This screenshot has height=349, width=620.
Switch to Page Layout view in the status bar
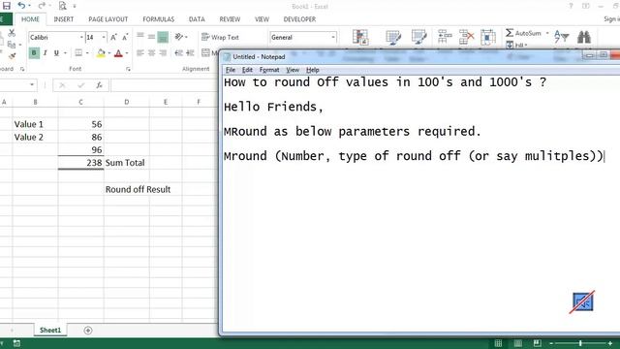(517, 343)
